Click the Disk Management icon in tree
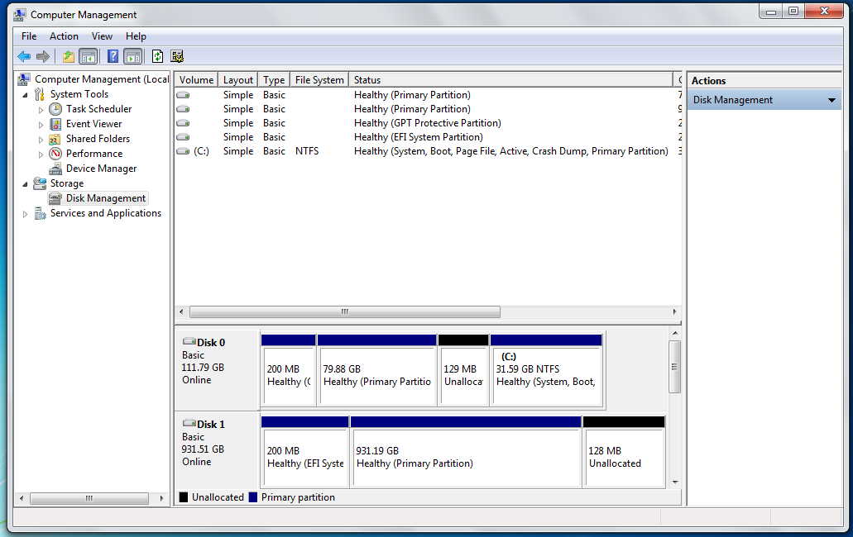 pyautogui.click(x=55, y=198)
